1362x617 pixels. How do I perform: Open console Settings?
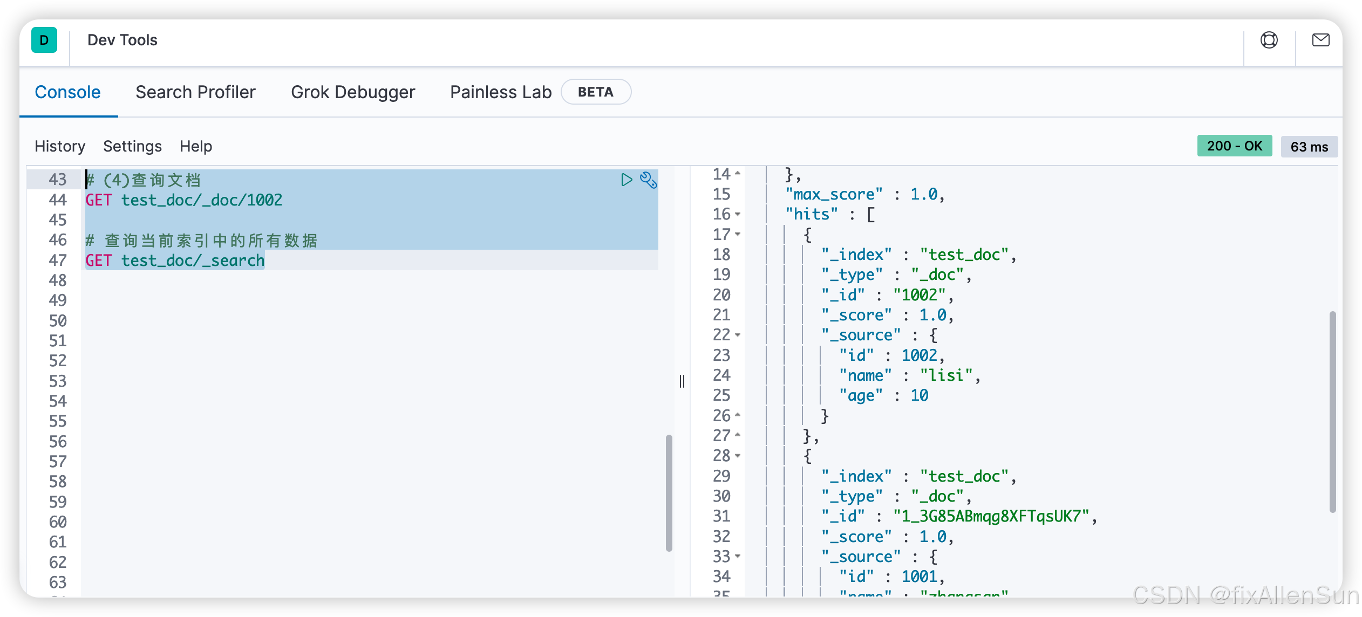tap(132, 146)
